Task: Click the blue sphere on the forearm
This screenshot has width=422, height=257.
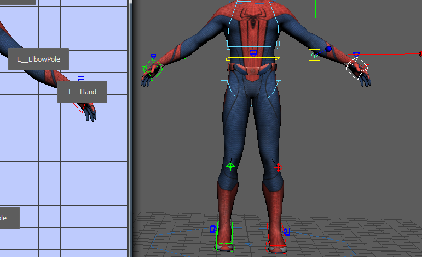Action: [x=328, y=49]
